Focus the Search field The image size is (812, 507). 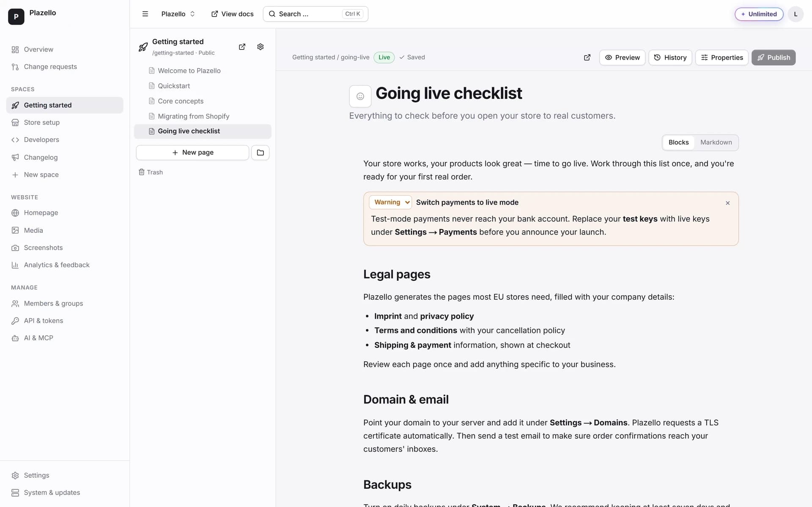click(315, 14)
